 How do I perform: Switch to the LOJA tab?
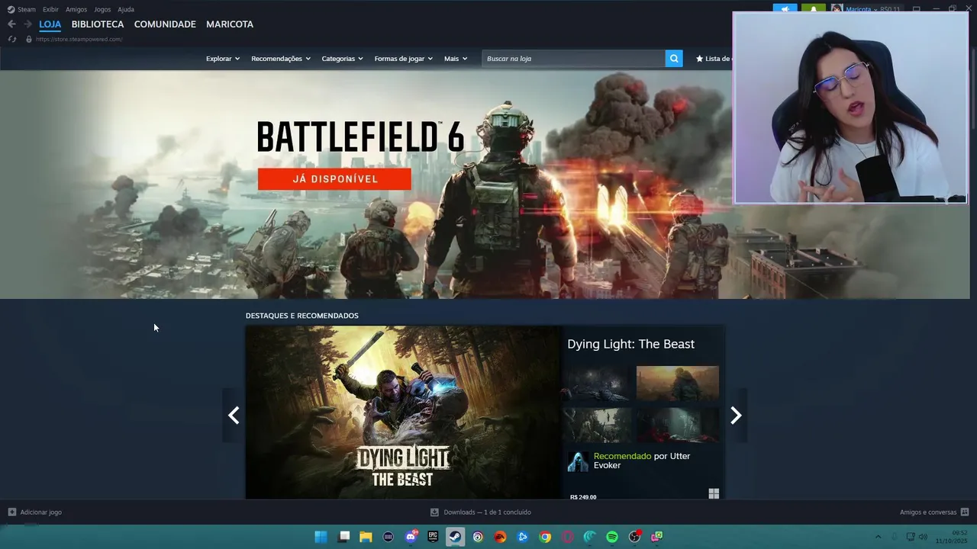(50, 24)
